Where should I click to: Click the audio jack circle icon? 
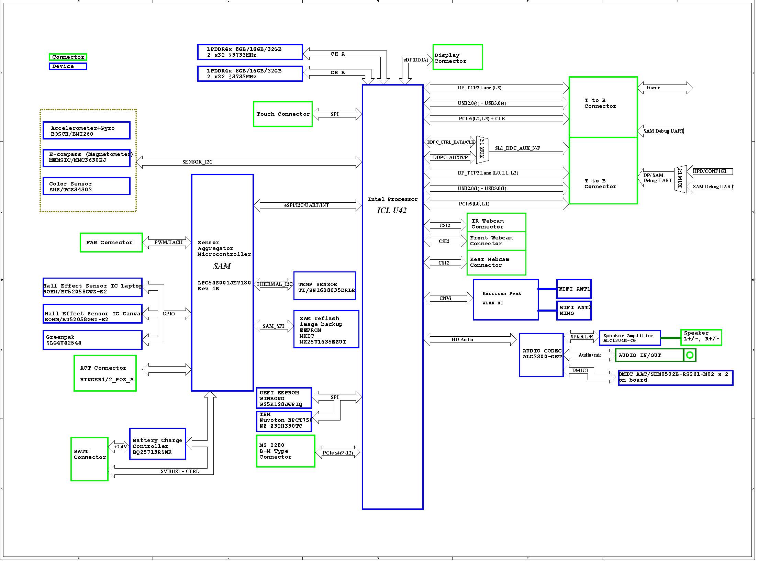[x=690, y=355]
